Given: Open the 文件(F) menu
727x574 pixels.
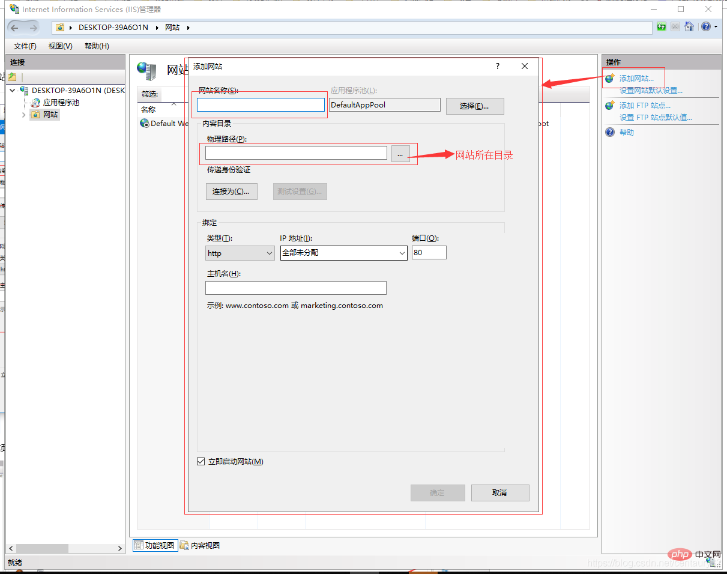Looking at the screenshot, I should pyautogui.click(x=25, y=46).
